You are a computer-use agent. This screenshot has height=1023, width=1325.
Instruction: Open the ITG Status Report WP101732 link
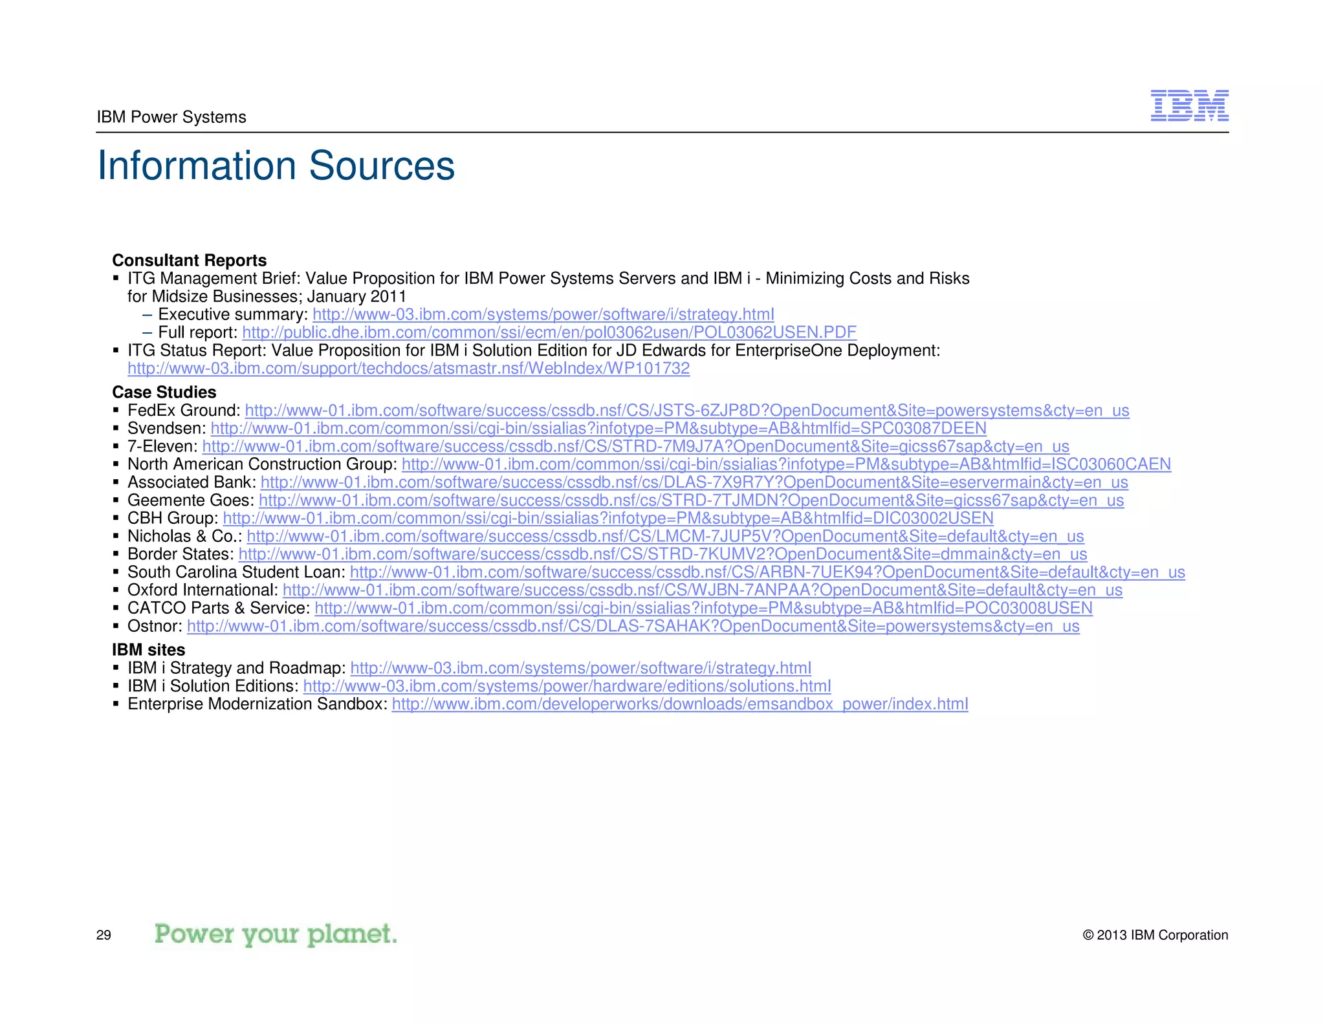(x=409, y=369)
